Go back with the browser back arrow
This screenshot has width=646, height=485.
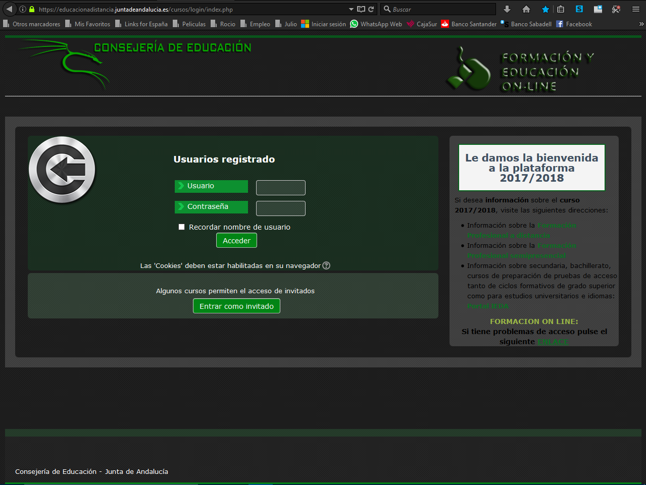tap(9, 9)
